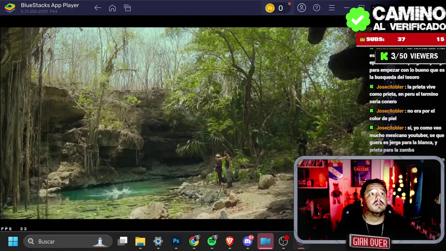Viewport: 446px width, 251px height.
Task: Open the BlueStacks coin balance
Action: pos(278,8)
